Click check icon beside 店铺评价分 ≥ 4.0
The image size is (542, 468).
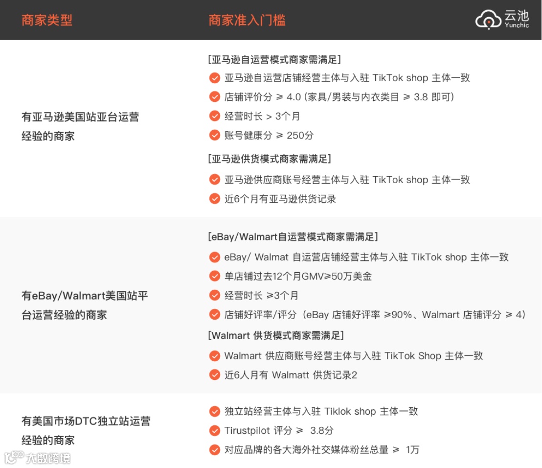(215, 97)
